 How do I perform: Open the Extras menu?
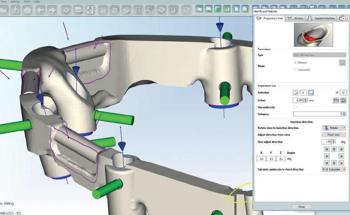[27, 2]
